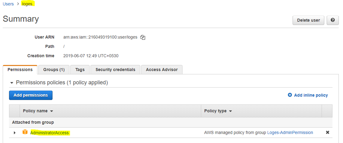Copy the User ARN with the copy icon
343x143 pixels.
click(x=143, y=37)
